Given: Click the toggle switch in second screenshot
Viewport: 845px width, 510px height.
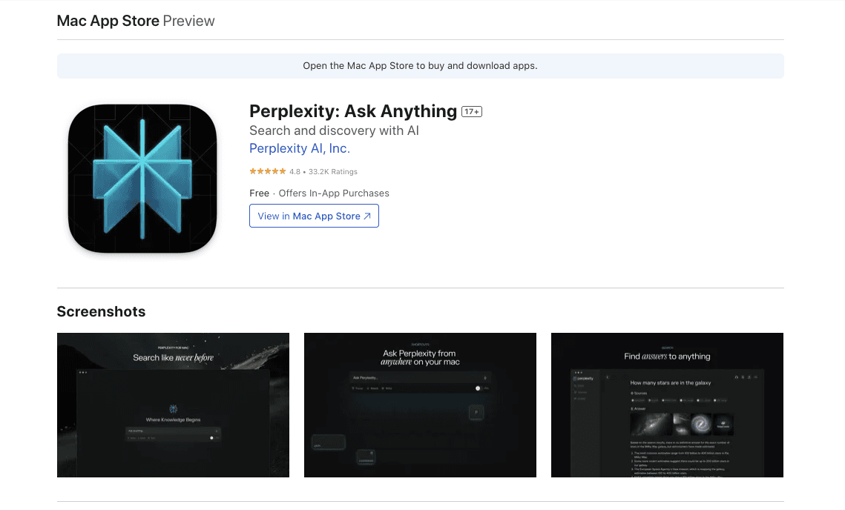Looking at the screenshot, I should click(478, 388).
